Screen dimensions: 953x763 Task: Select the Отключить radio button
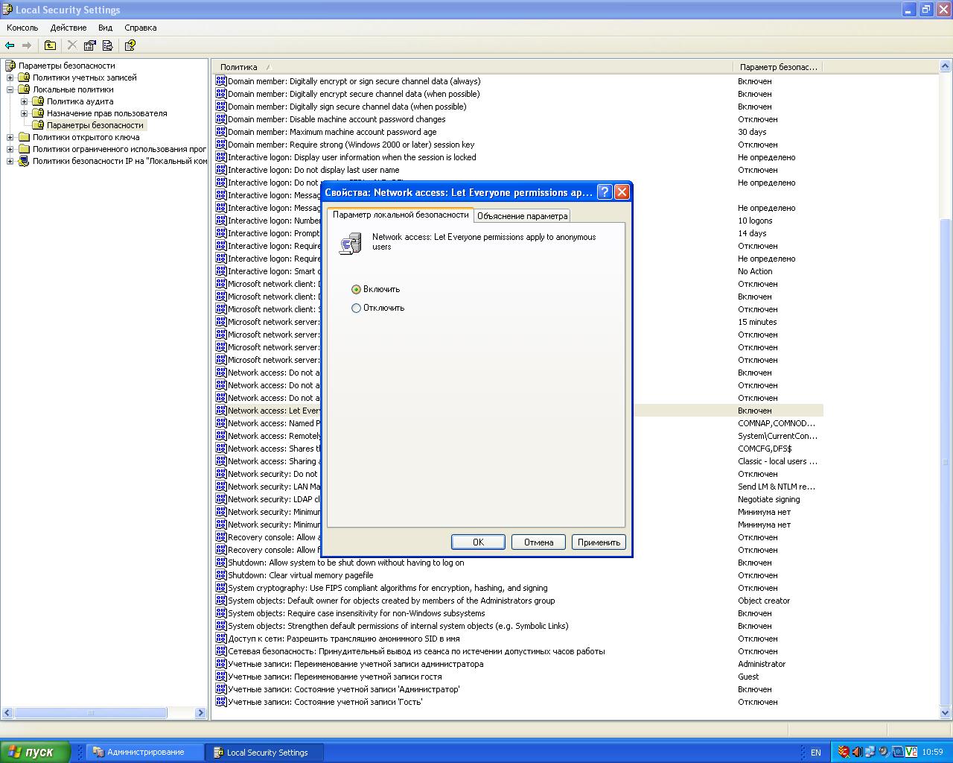coord(356,308)
